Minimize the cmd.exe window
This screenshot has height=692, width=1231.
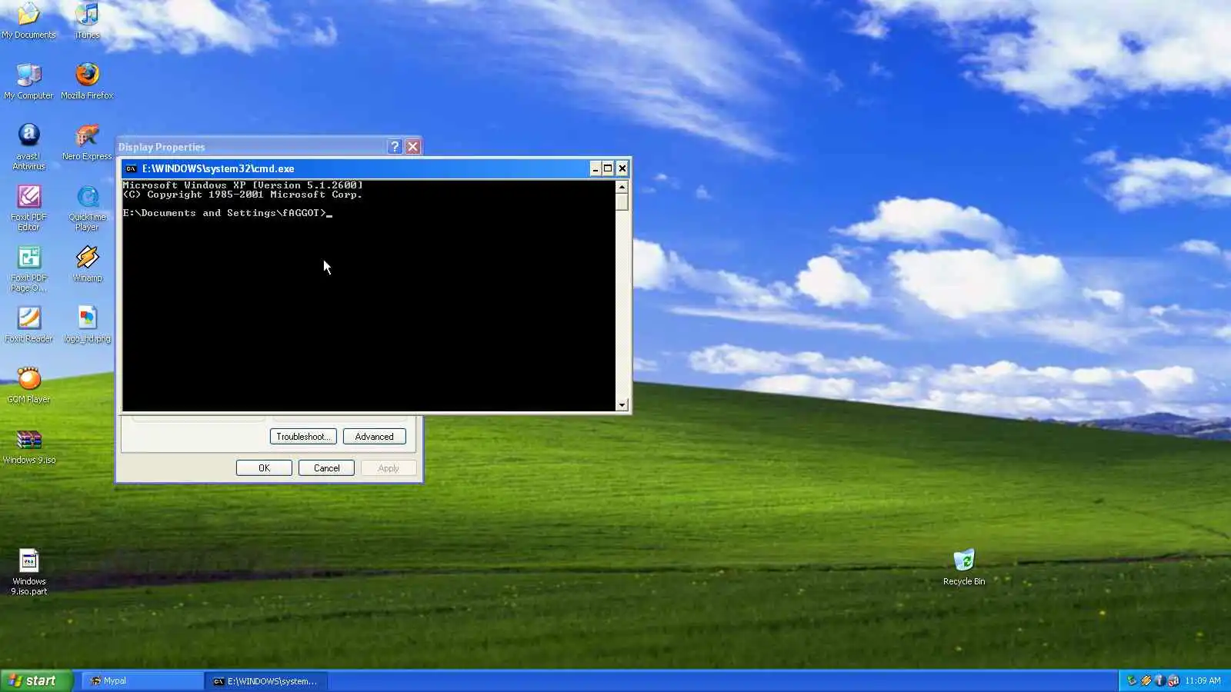tap(595, 168)
